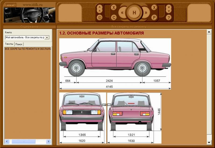This screenshot has height=148, width=215.
Task: Click the double down-arrow button
Action: 169,9
